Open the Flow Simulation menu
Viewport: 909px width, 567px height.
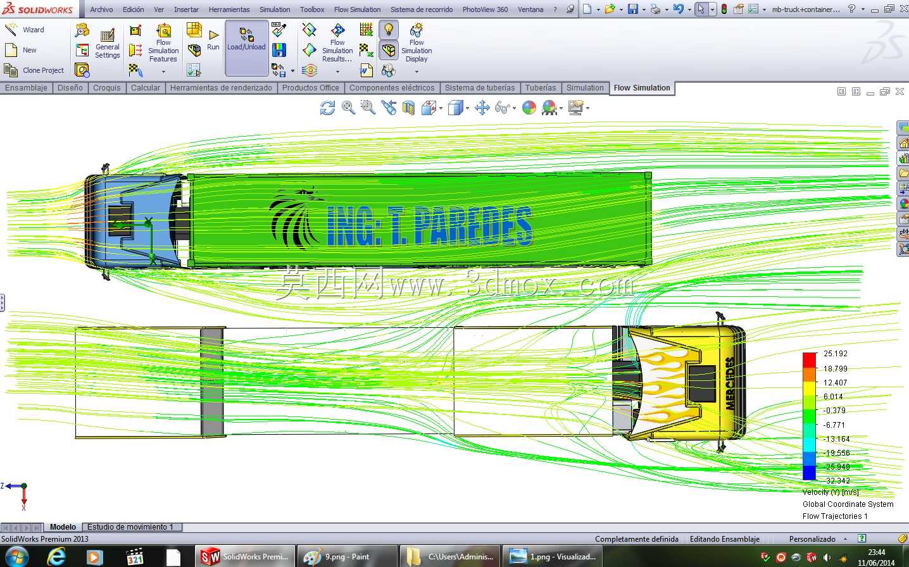click(x=357, y=9)
